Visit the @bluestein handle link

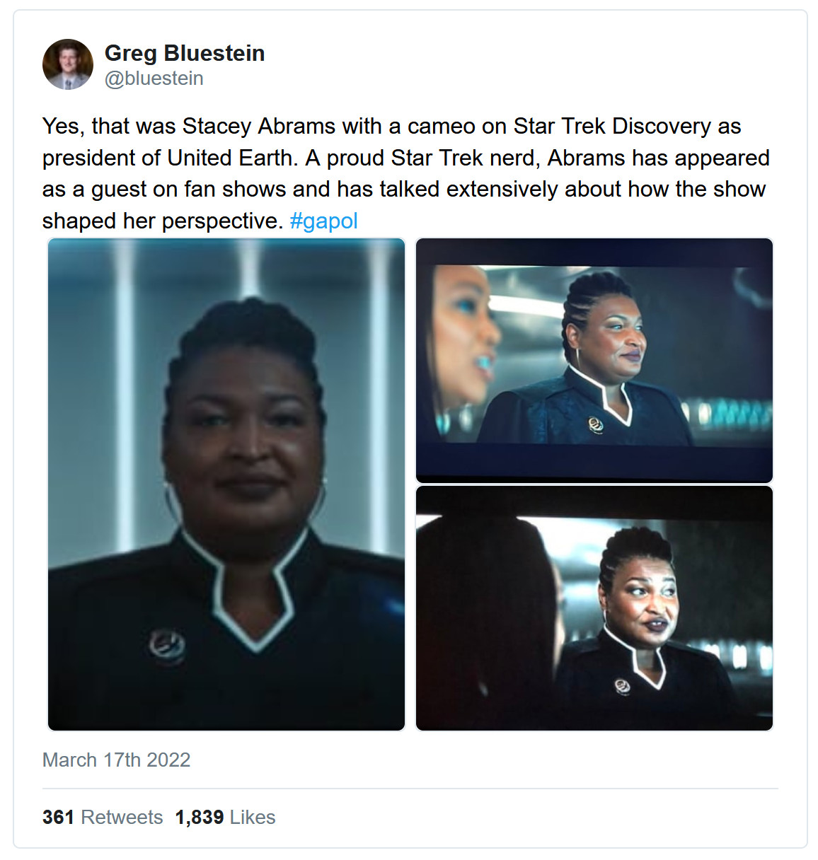[154, 79]
